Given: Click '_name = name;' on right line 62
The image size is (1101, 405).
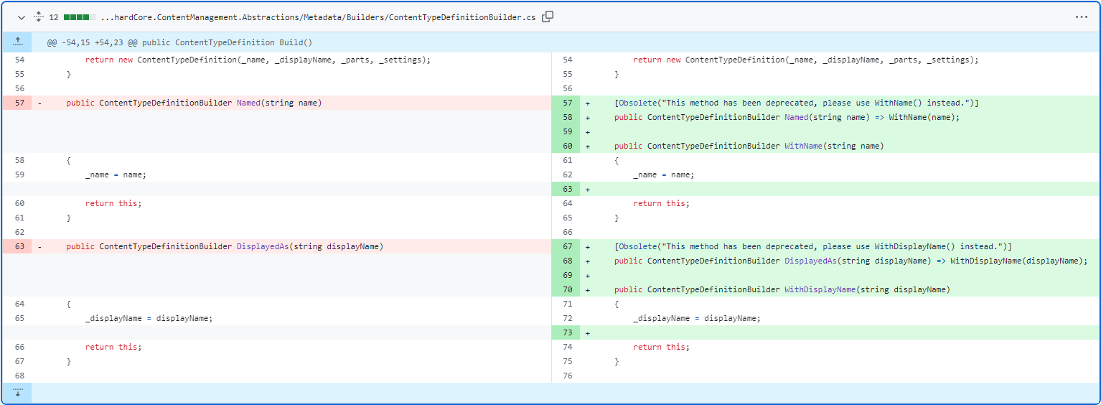Looking at the screenshot, I should click(664, 174).
